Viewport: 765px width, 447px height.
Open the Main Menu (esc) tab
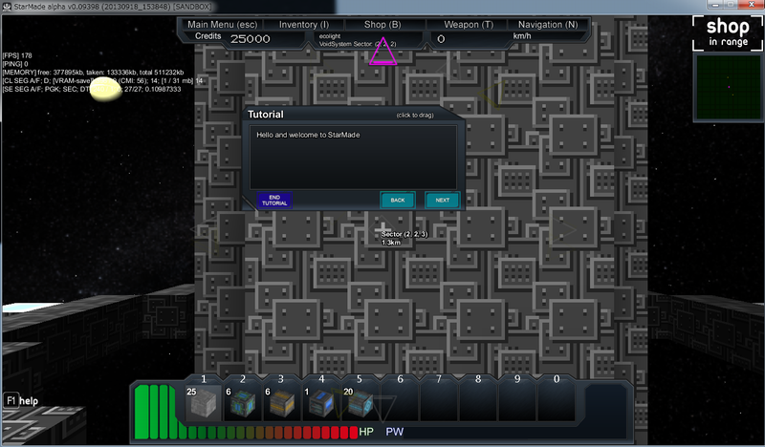coord(222,25)
